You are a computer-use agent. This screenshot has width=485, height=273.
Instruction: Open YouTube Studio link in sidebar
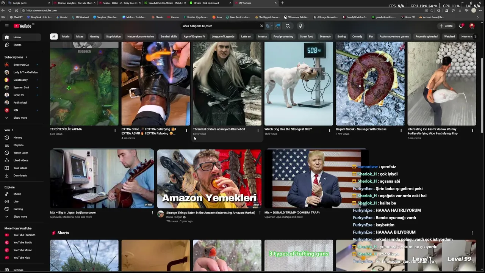[22, 243]
